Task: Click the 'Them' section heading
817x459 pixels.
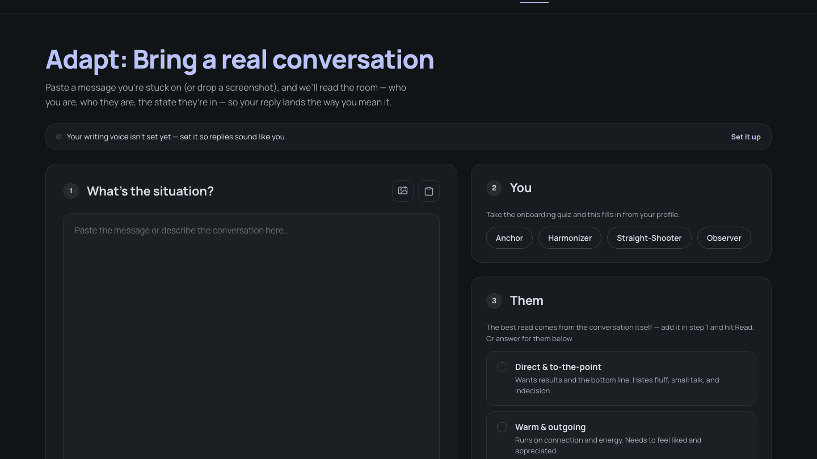Action: pos(527,300)
